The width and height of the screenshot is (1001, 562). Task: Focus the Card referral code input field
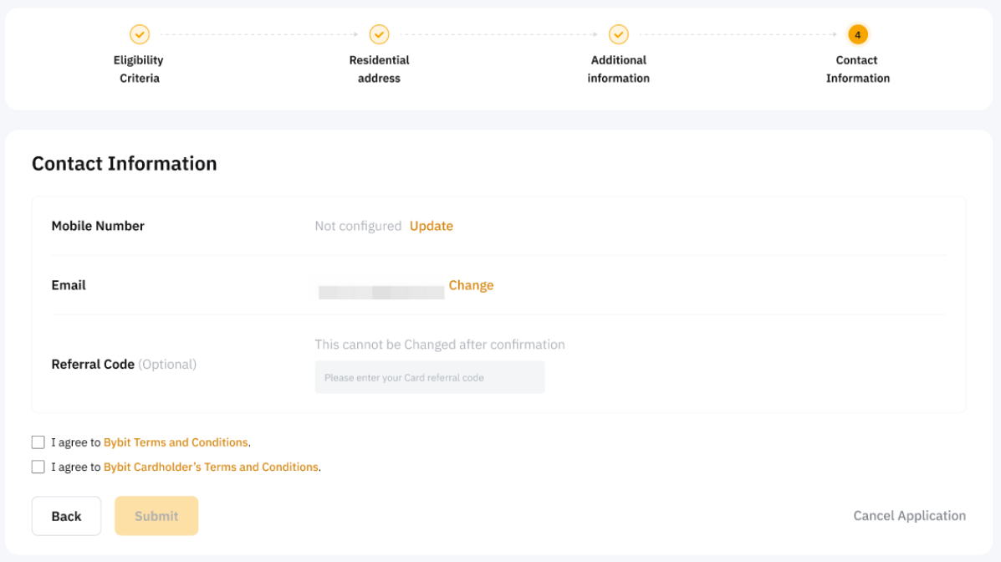pyautogui.click(x=429, y=377)
